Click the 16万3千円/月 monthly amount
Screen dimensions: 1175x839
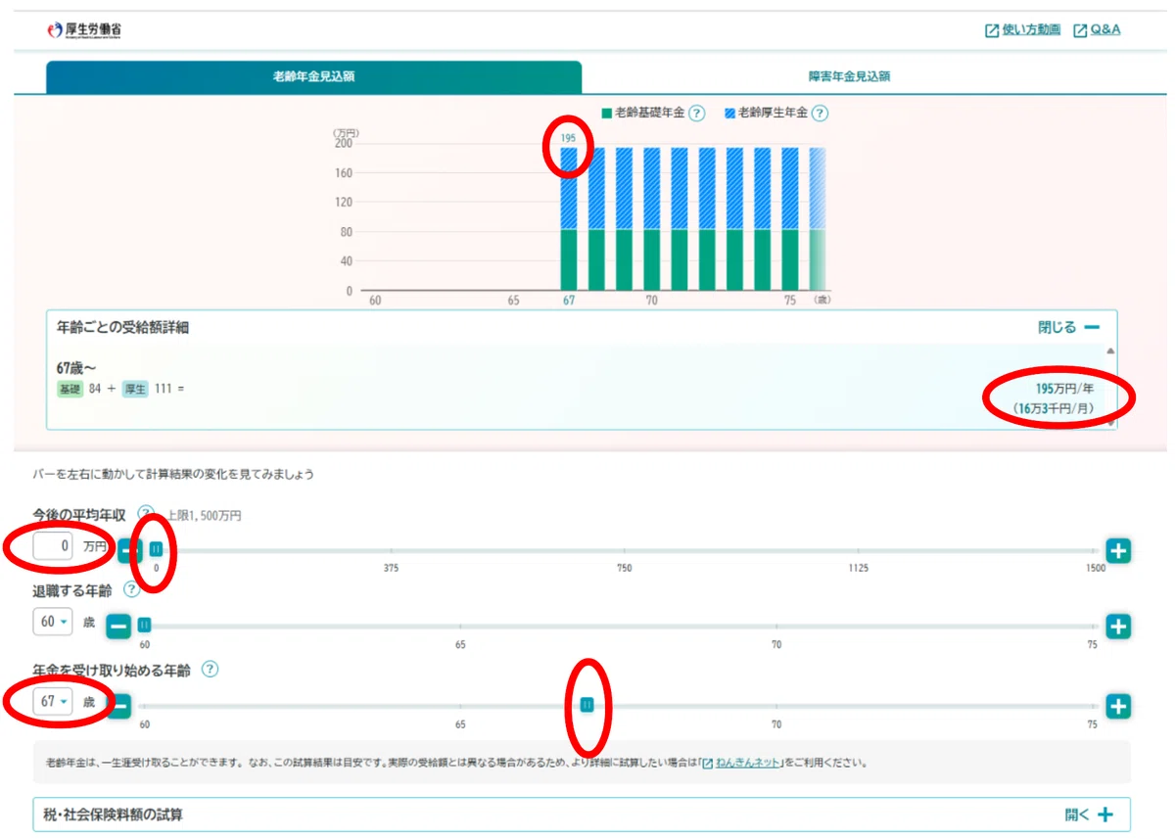point(1056,408)
